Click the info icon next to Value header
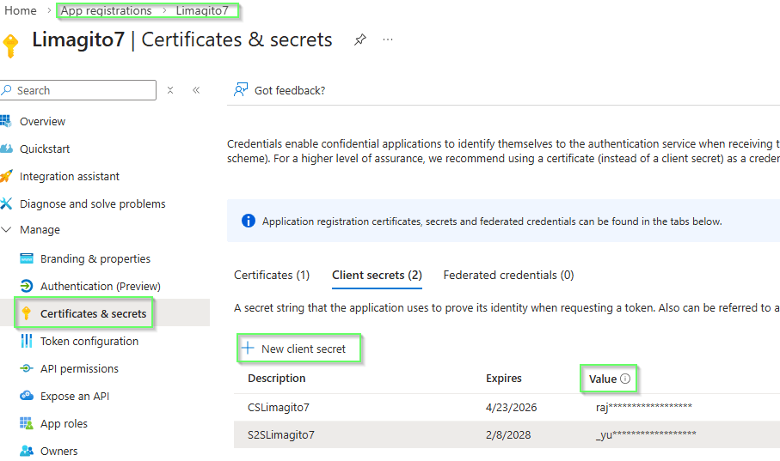Screen dimensions: 780x461 (625, 379)
